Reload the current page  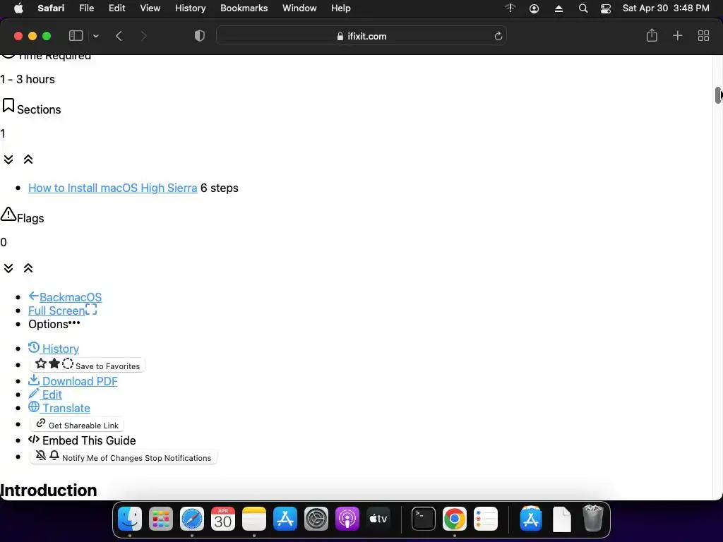click(x=498, y=36)
